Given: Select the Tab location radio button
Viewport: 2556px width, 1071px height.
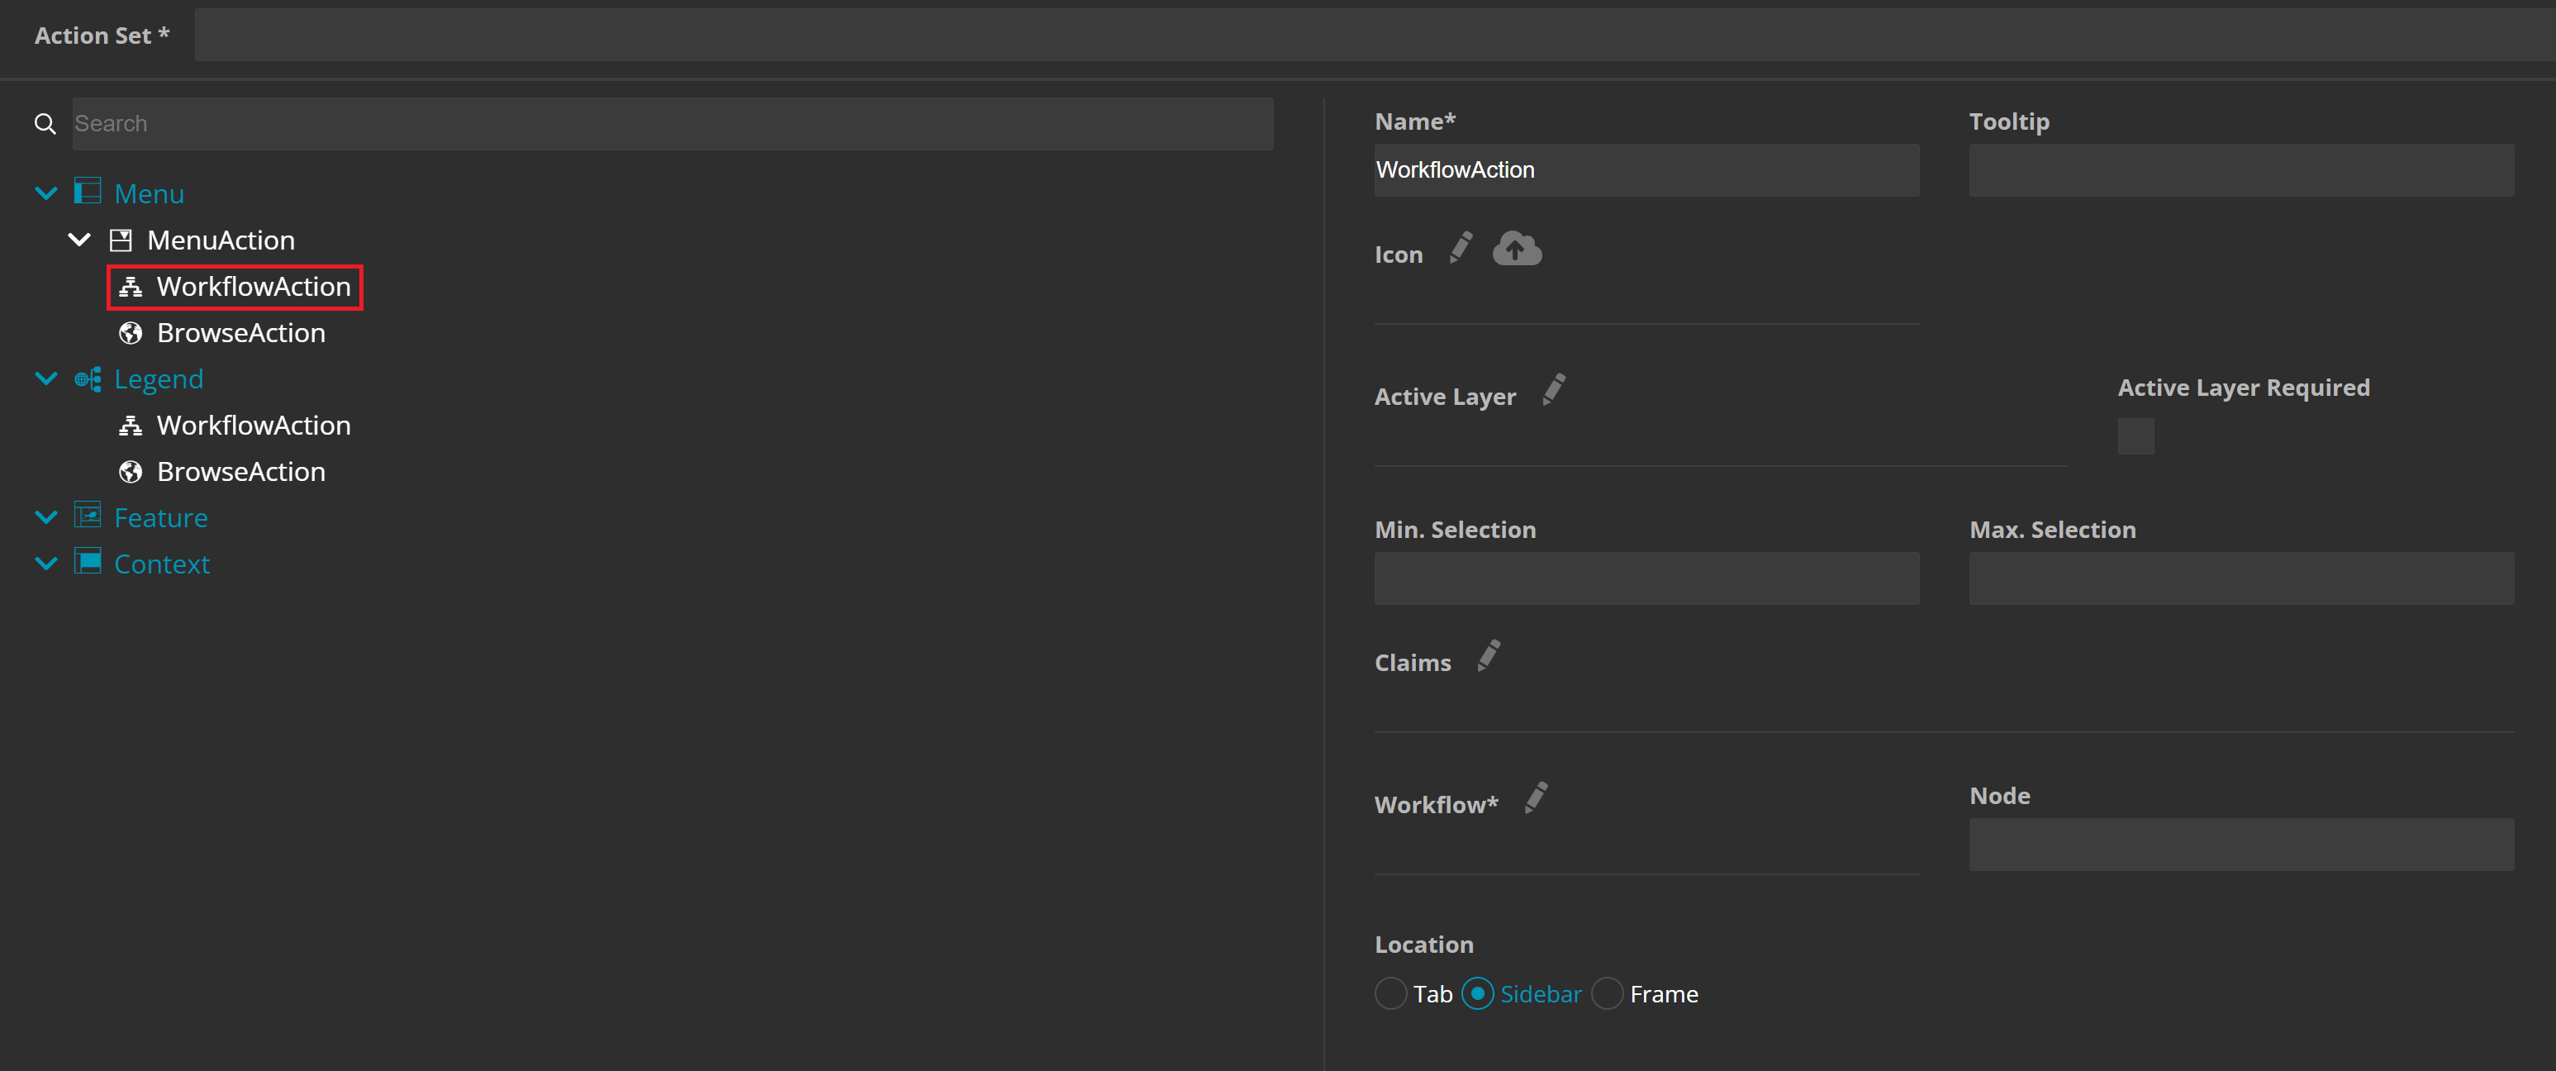Looking at the screenshot, I should pos(1390,993).
